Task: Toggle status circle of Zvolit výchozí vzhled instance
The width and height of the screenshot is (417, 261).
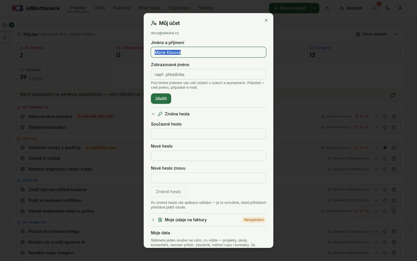Action: [23, 190]
